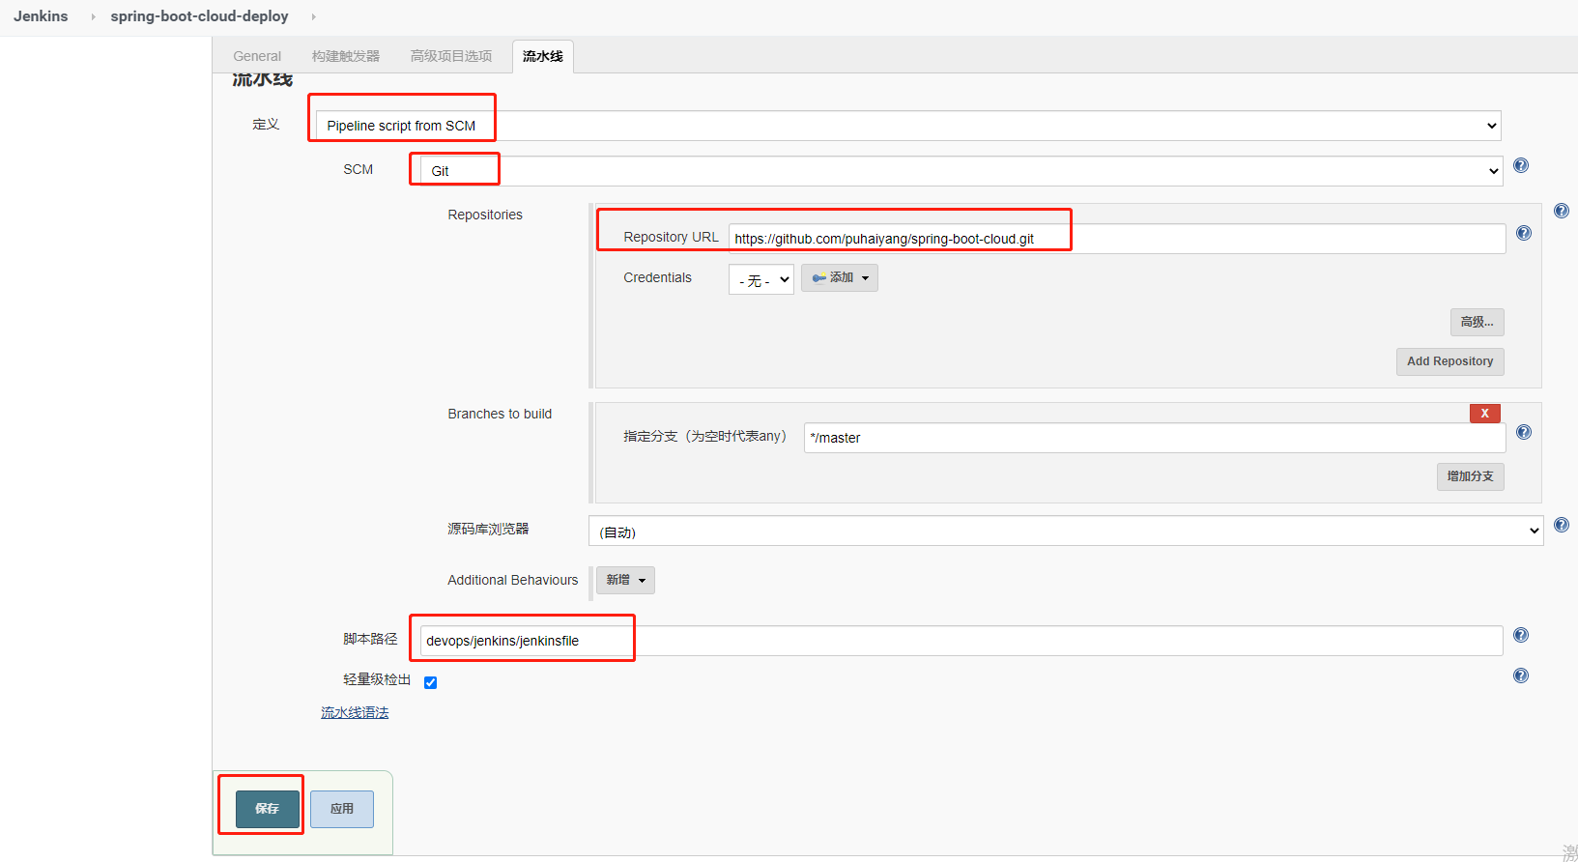Open the 流水线语法 pipeline syntax link
The width and height of the screenshot is (1578, 862).
pyautogui.click(x=355, y=713)
